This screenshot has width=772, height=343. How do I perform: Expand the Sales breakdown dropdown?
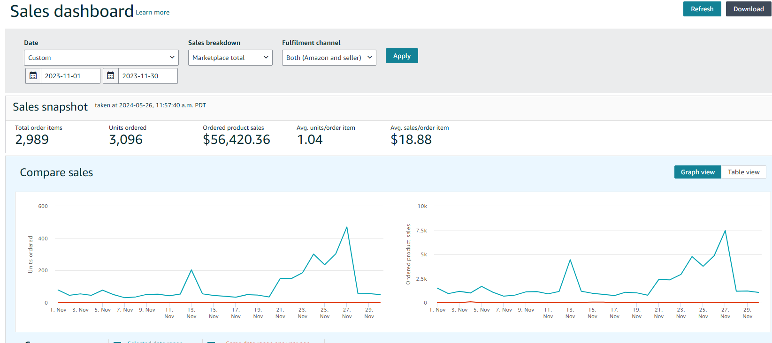[230, 58]
